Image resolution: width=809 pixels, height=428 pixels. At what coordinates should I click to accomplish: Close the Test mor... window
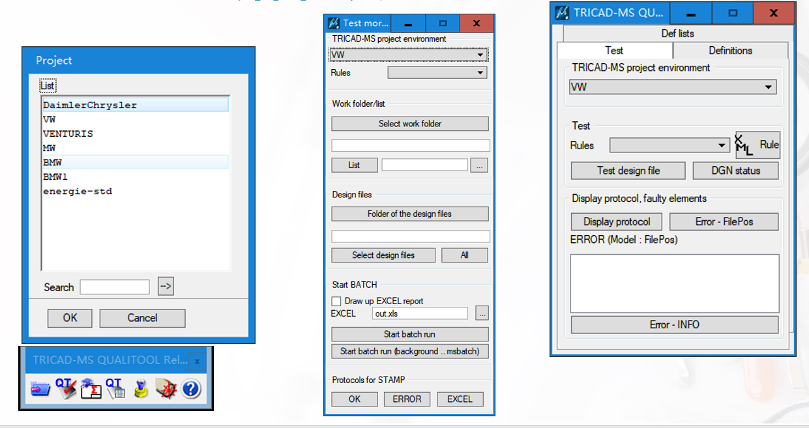tap(477, 23)
